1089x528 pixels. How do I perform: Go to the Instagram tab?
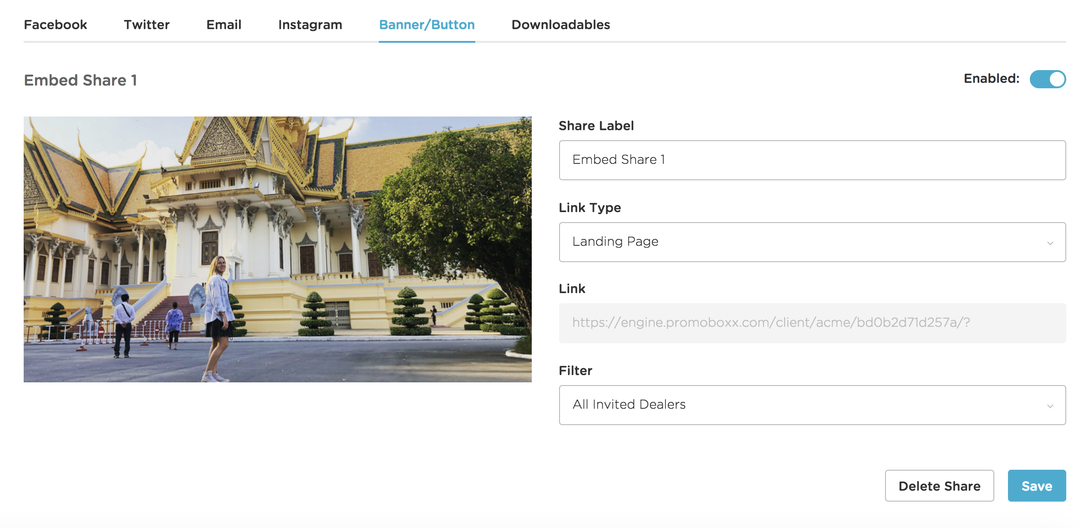tap(310, 25)
